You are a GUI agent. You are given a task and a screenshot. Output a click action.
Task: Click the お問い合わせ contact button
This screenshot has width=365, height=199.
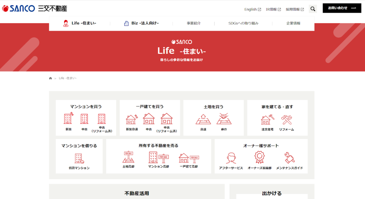coord(342,8)
